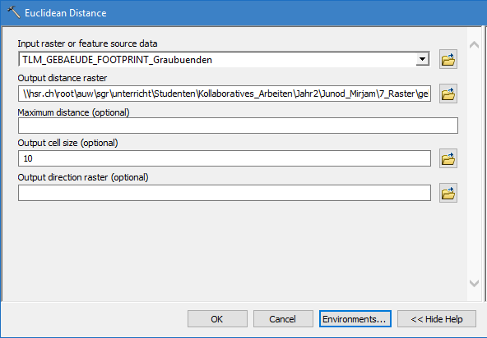The image size is (487, 338).
Task: Open the input source data dropdown arrow
Action: click(x=422, y=59)
